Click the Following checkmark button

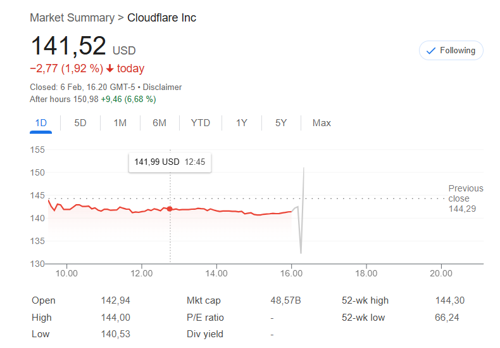(451, 51)
